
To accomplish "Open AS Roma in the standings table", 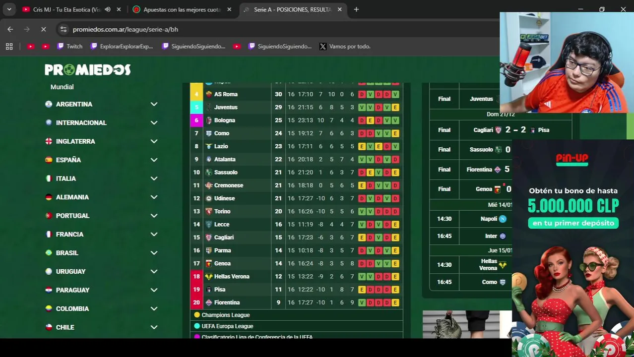I will (x=226, y=94).
